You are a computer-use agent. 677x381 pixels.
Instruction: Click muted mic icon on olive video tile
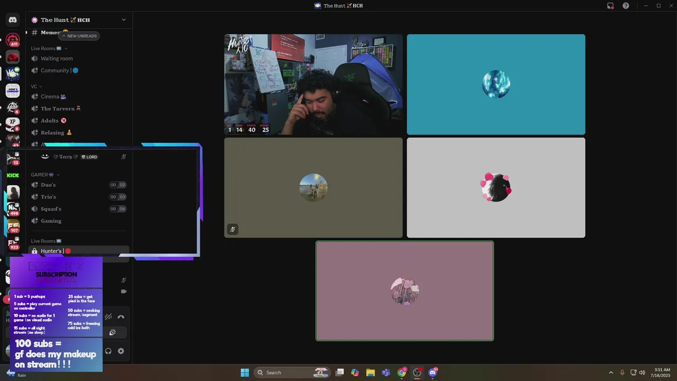pyautogui.click(x=232, y=229)
